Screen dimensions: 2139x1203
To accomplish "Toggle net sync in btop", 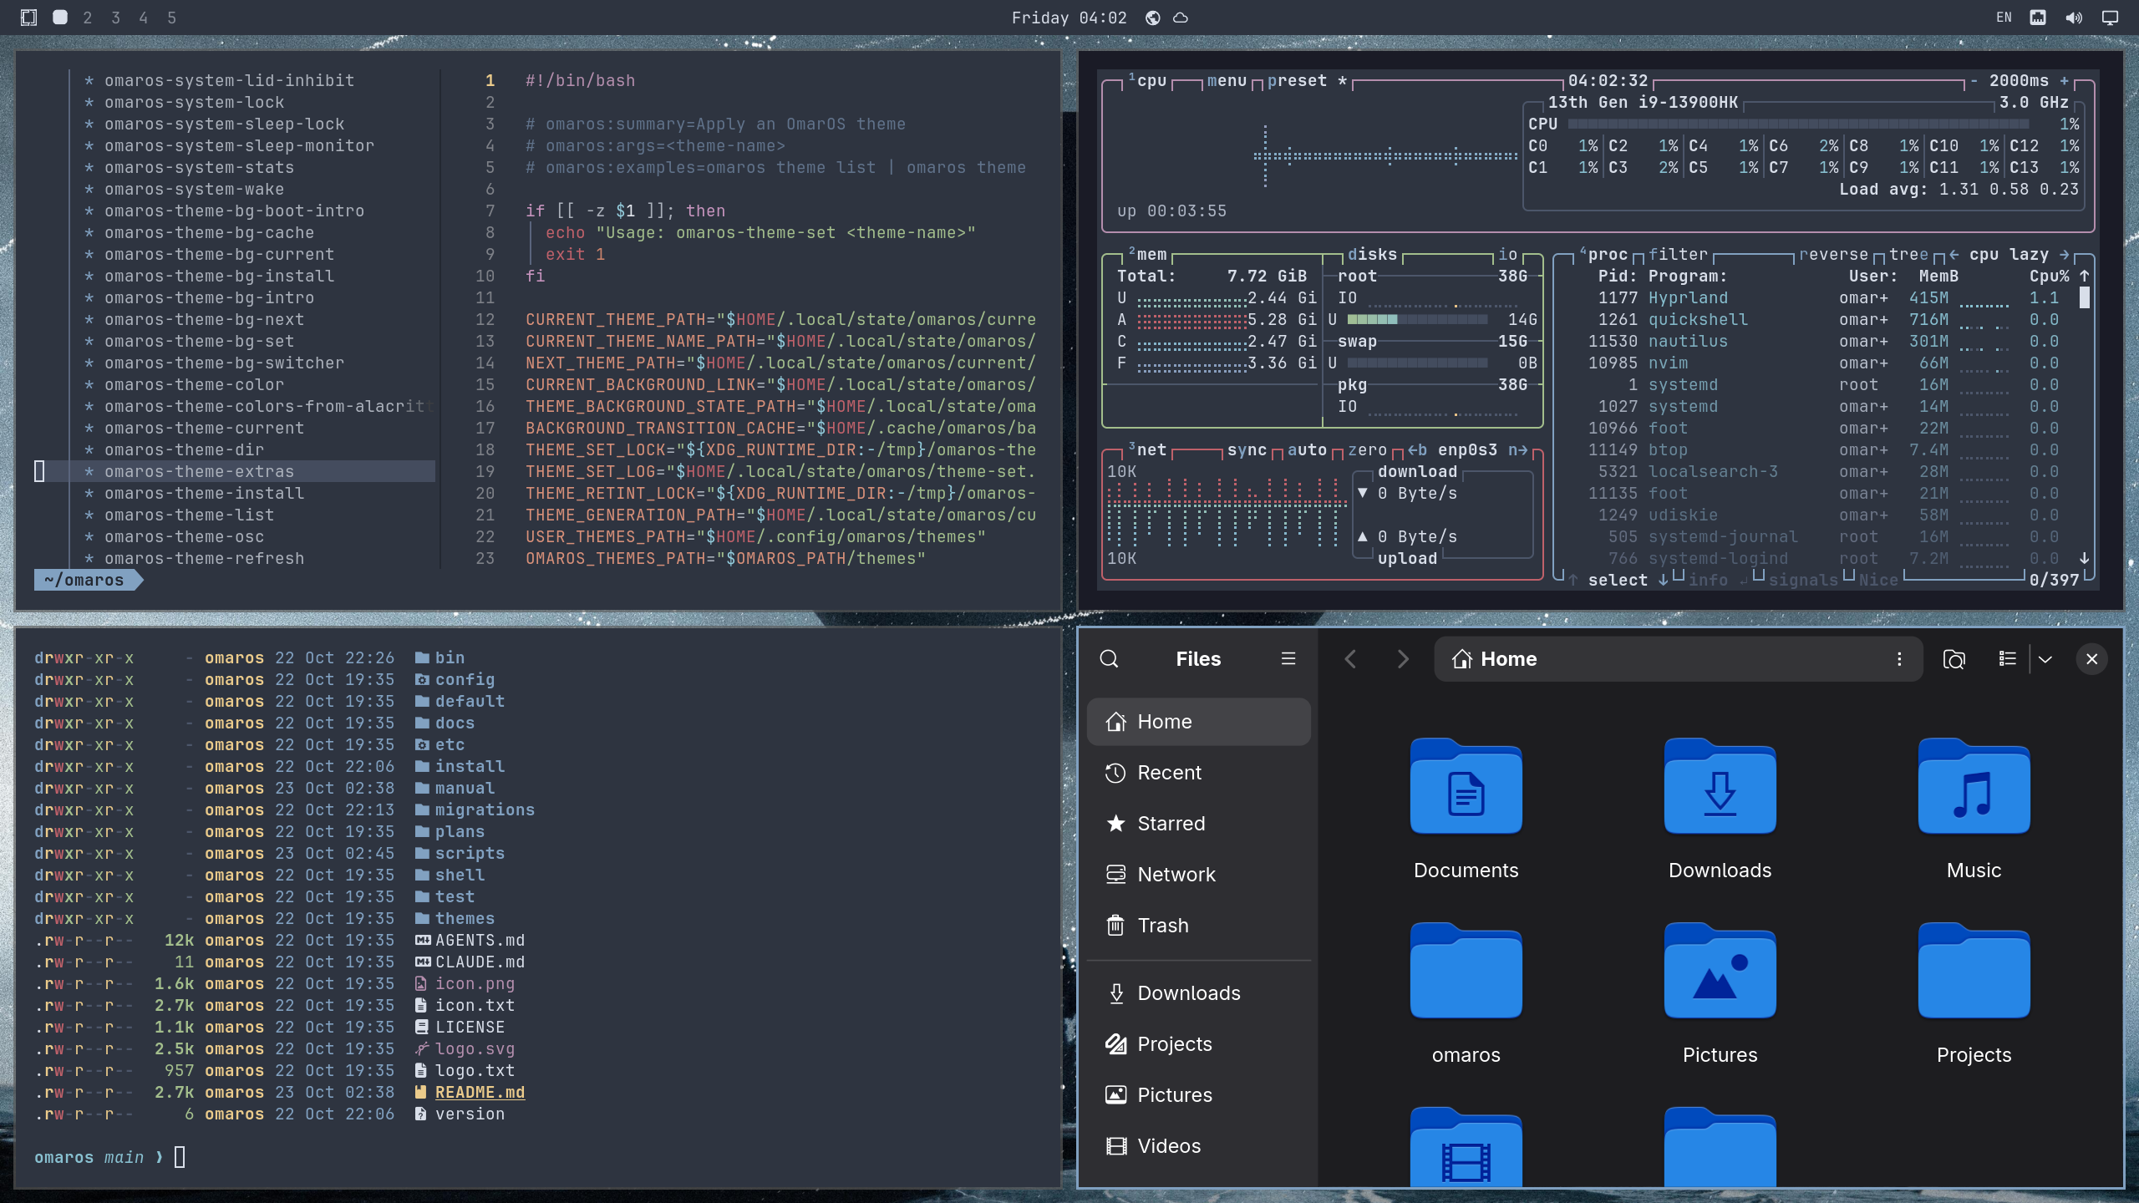I will coord(1247,450).
